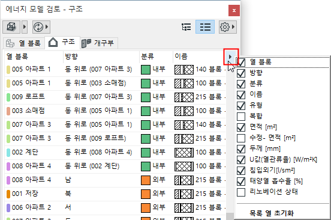The height and width of the screenshot is (220, 331).
Task: Toggle the 이름 column checkbox
Action: (241, 95)
